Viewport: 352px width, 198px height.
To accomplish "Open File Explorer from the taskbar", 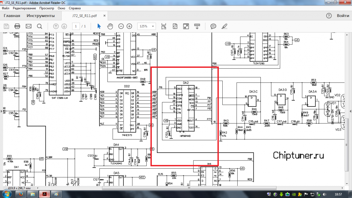I will coord(33,194).
